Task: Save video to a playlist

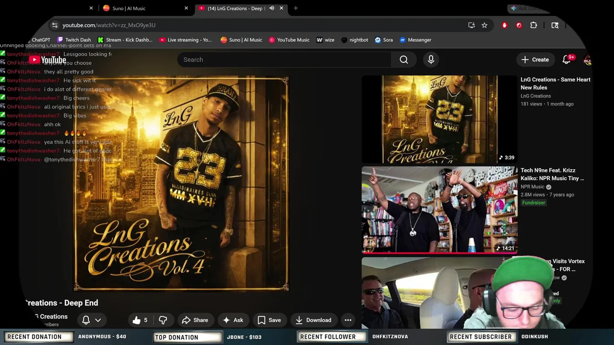Action: point(269,320)
